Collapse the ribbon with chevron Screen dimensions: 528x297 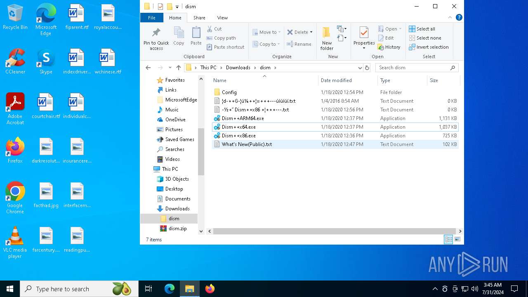[x=450, y=17]
